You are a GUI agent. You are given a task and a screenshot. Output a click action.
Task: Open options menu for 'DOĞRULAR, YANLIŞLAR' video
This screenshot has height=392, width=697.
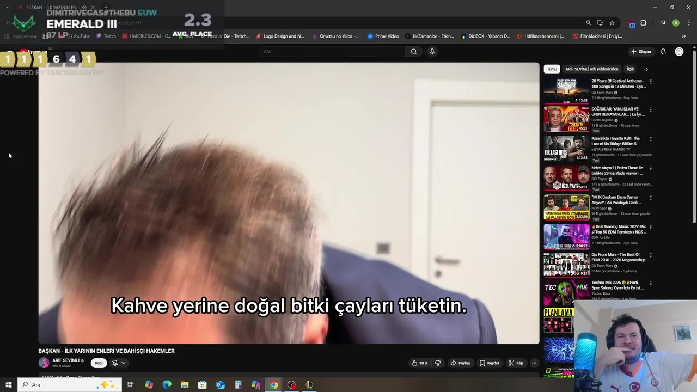[651, 110]
